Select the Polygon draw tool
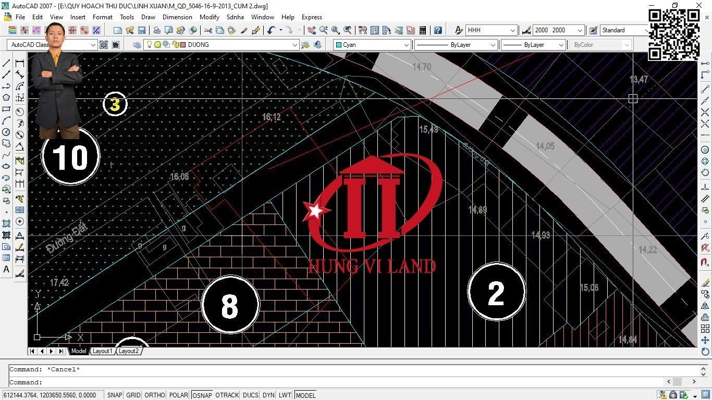 pos(6,97)
